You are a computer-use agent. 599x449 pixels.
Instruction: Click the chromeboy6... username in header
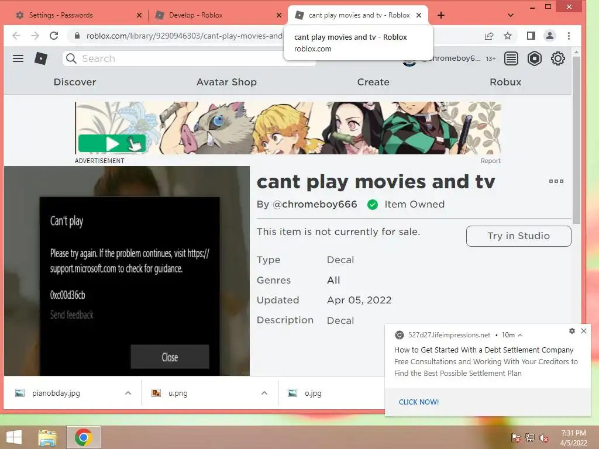coord(451,58)
